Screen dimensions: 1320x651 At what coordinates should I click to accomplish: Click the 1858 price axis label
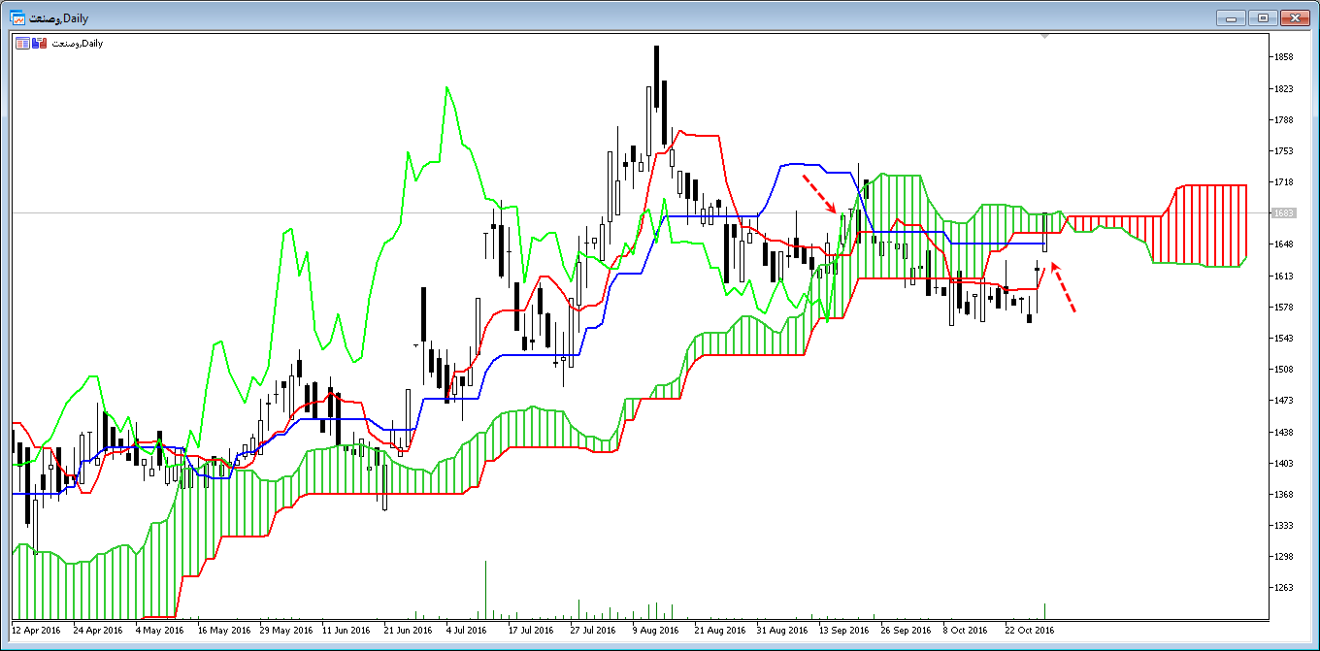1283,57
